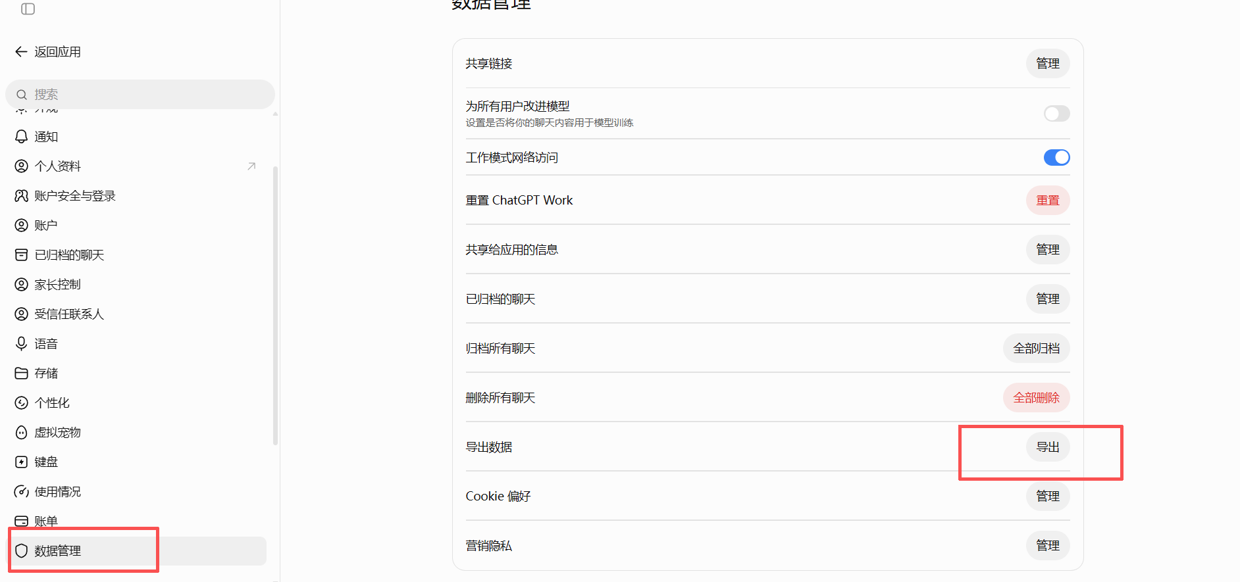Click 管理 button for 营销隐私
The height and width of the screenshot is (582, 1240).
click(1048, 546)
